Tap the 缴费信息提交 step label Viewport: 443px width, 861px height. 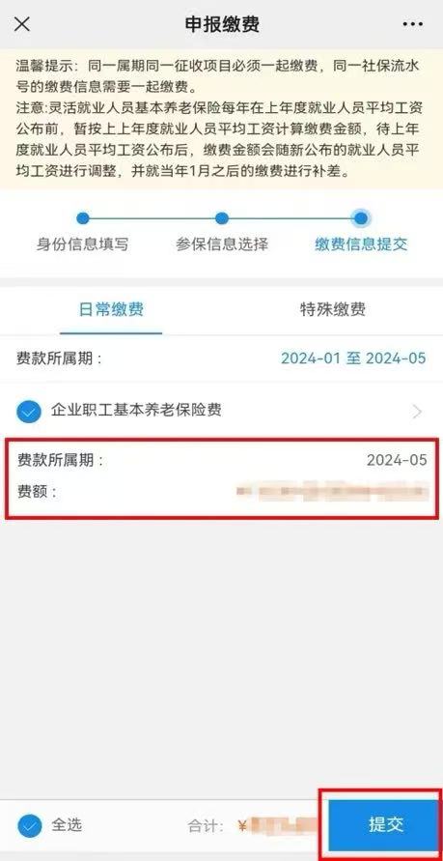[361, 244]
